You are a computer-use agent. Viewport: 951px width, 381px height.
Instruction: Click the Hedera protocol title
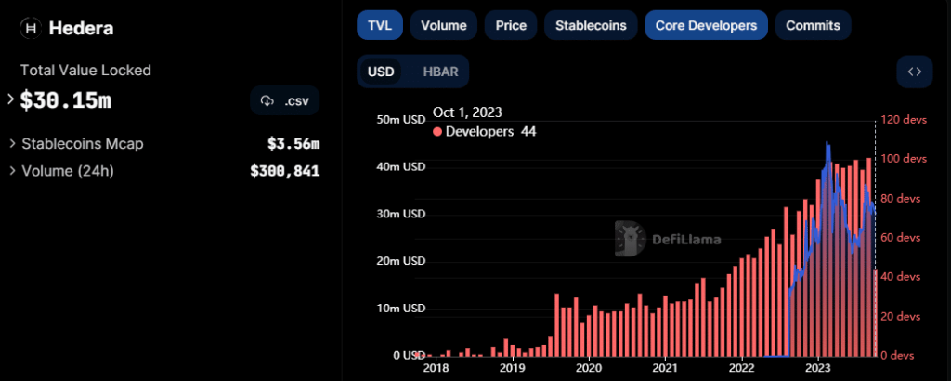[x=82, y=28]
